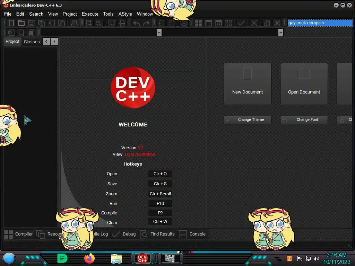
Task: Open the Edit menu
Action: click(20, 14)
